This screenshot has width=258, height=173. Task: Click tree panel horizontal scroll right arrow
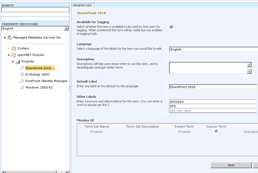click(67, 172)
